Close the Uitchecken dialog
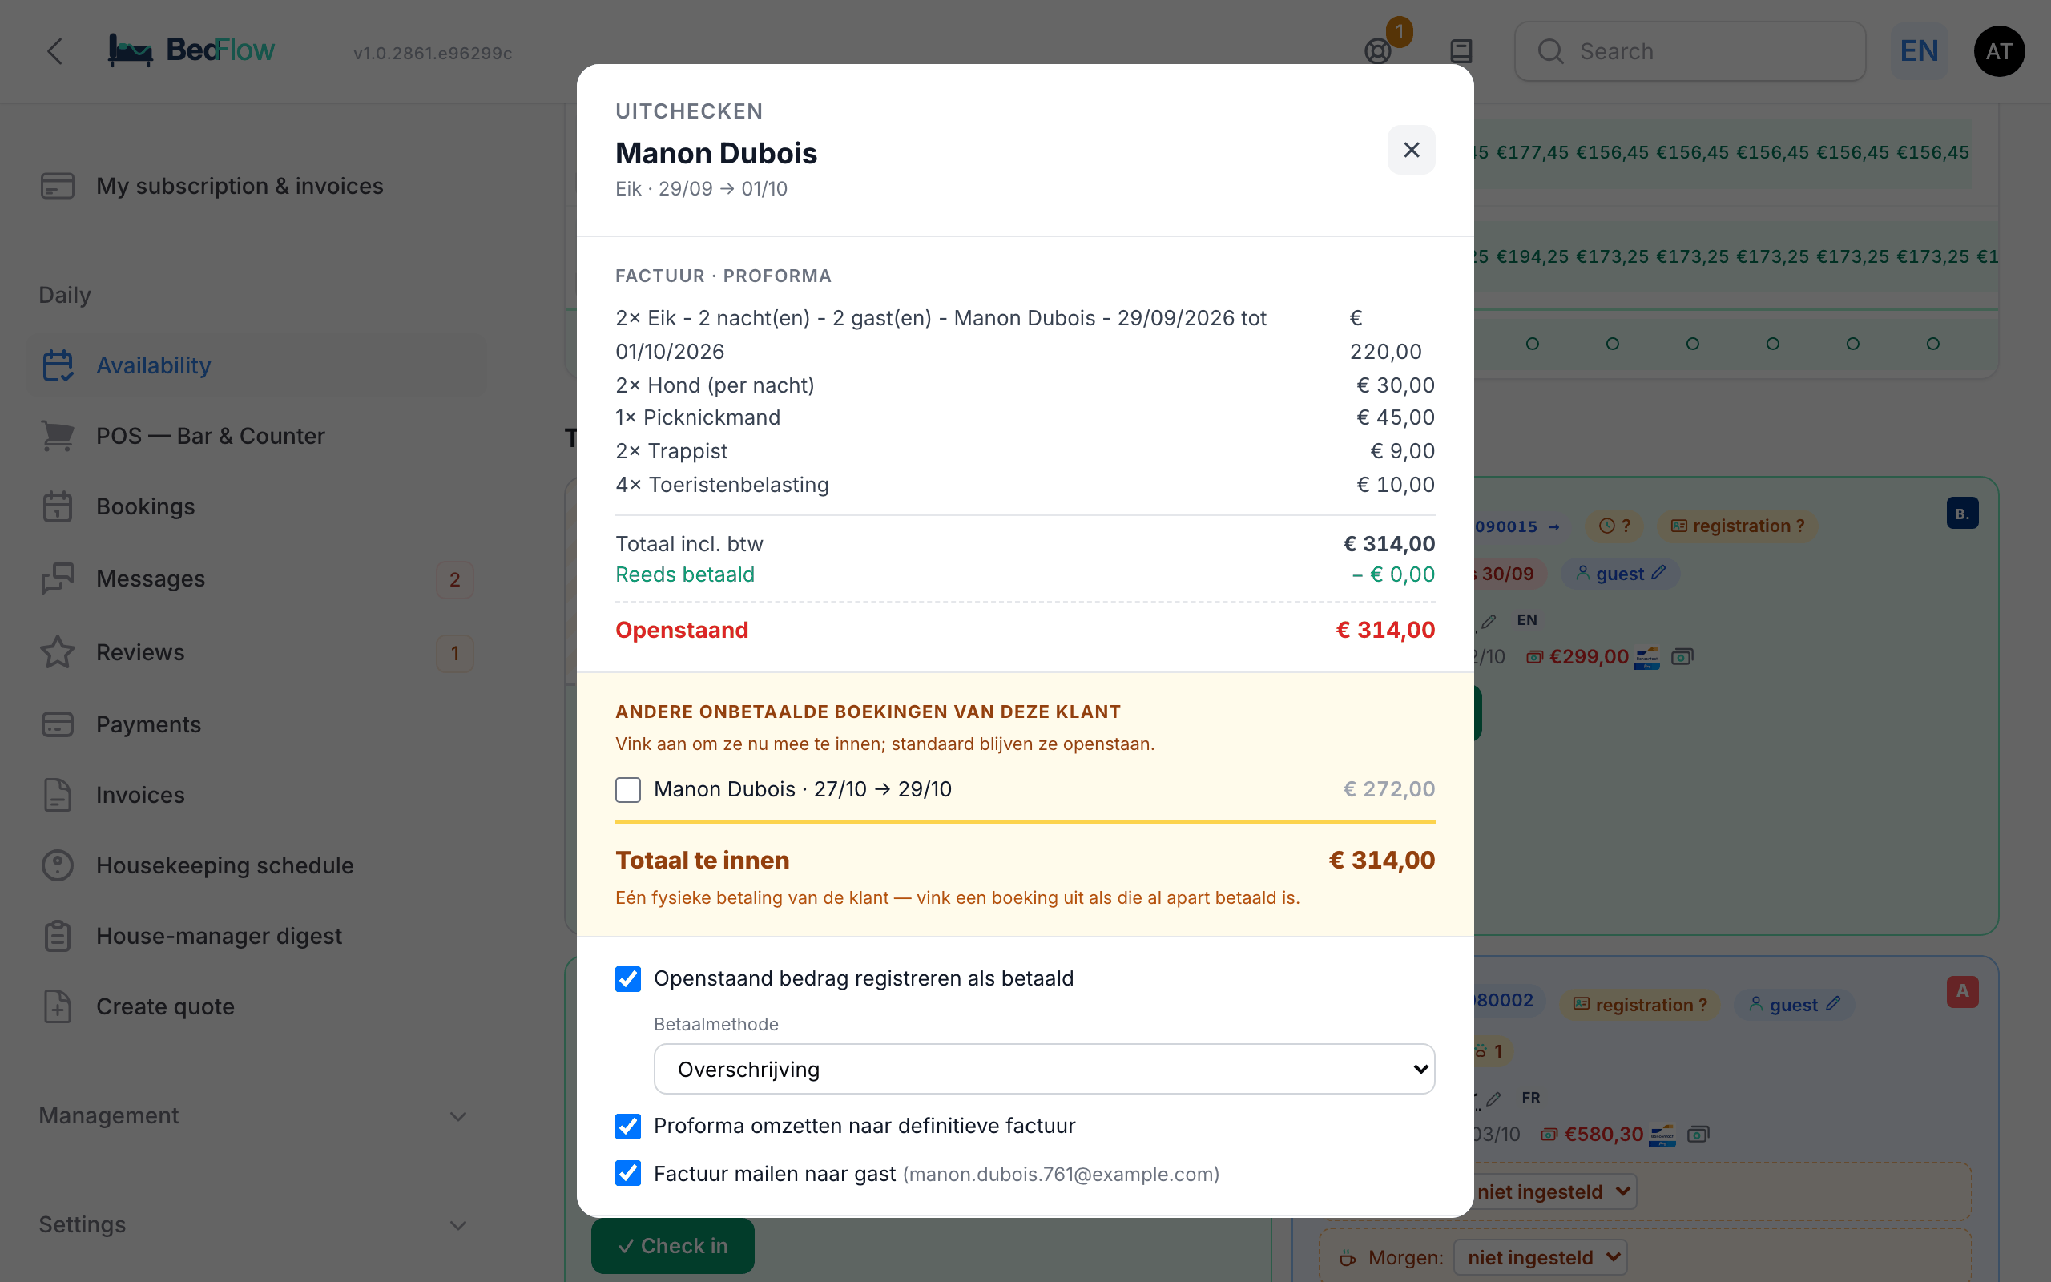Image resolution: width=2051 pixels, height=1282 pixels. point(1411,150)
